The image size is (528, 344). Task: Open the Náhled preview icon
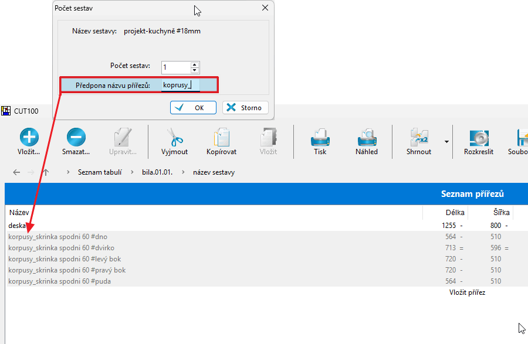[x=367, y=138]
